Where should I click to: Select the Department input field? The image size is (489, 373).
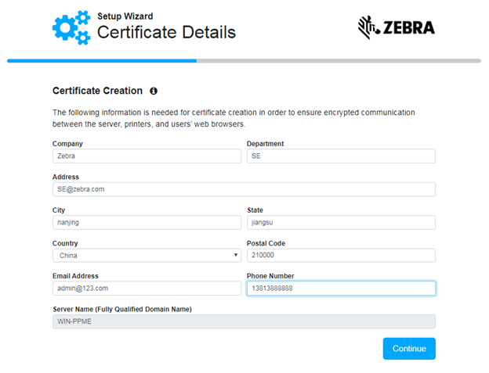point(341,156)
